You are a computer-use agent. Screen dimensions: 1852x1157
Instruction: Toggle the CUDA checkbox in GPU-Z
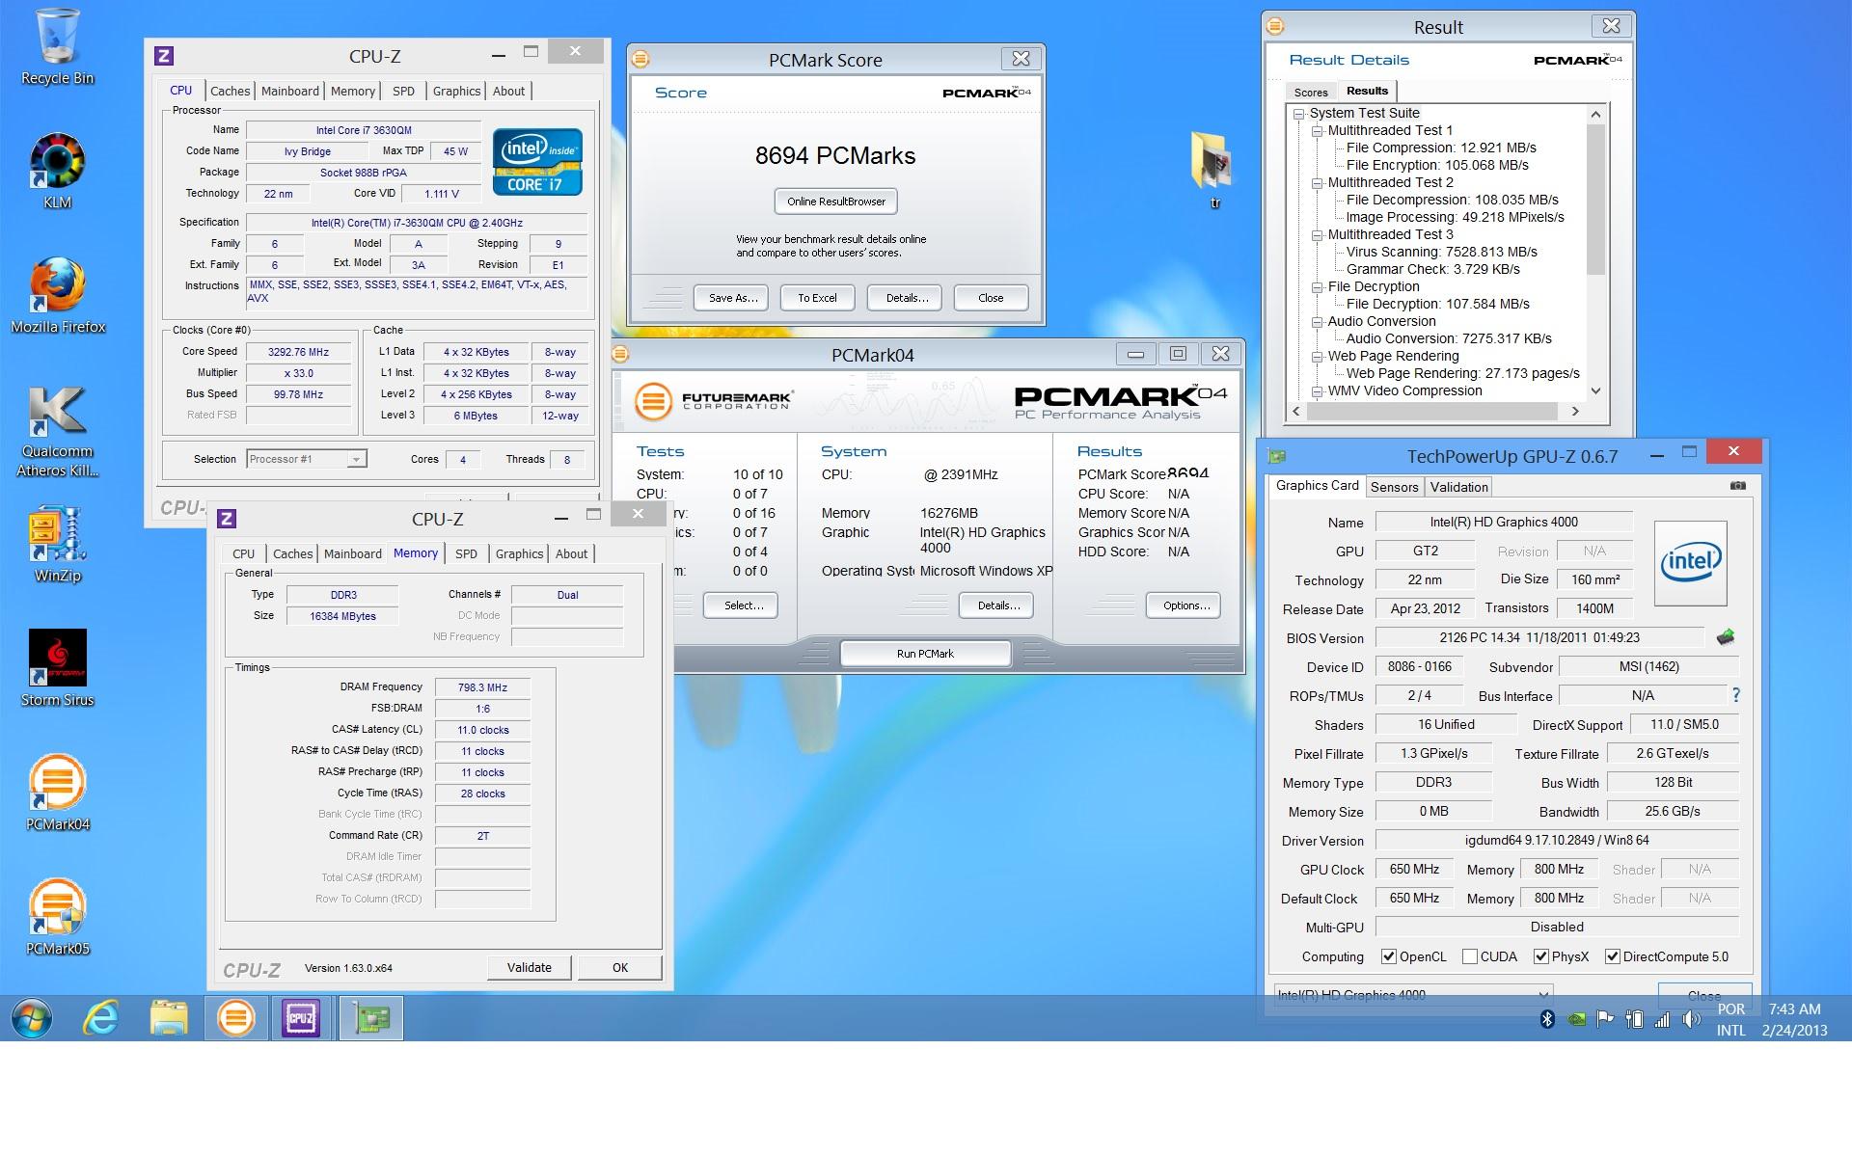click(1470, 956)
